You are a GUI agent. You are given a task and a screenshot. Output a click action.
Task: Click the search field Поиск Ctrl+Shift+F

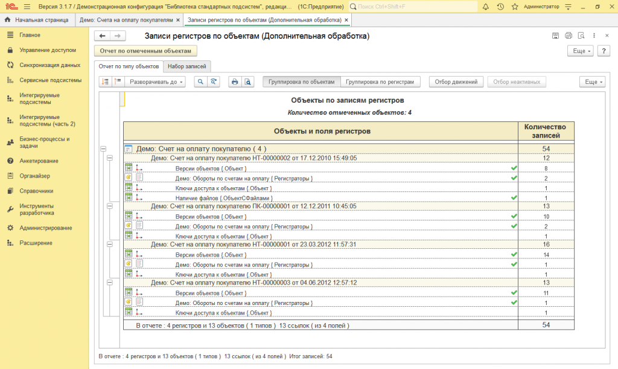(x=413, y=7)
